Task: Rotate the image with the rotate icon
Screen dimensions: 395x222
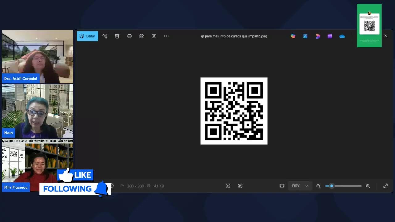Action: 105,36
